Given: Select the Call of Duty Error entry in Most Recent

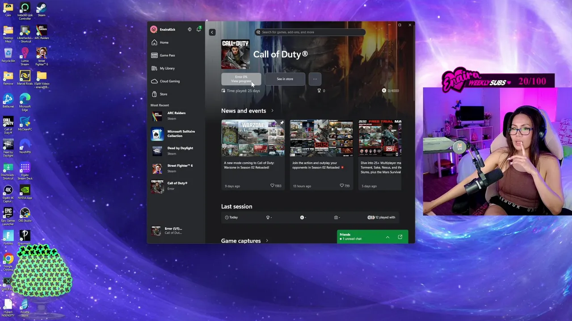Looking at the screenshot, I should click(x=176, y=186).
